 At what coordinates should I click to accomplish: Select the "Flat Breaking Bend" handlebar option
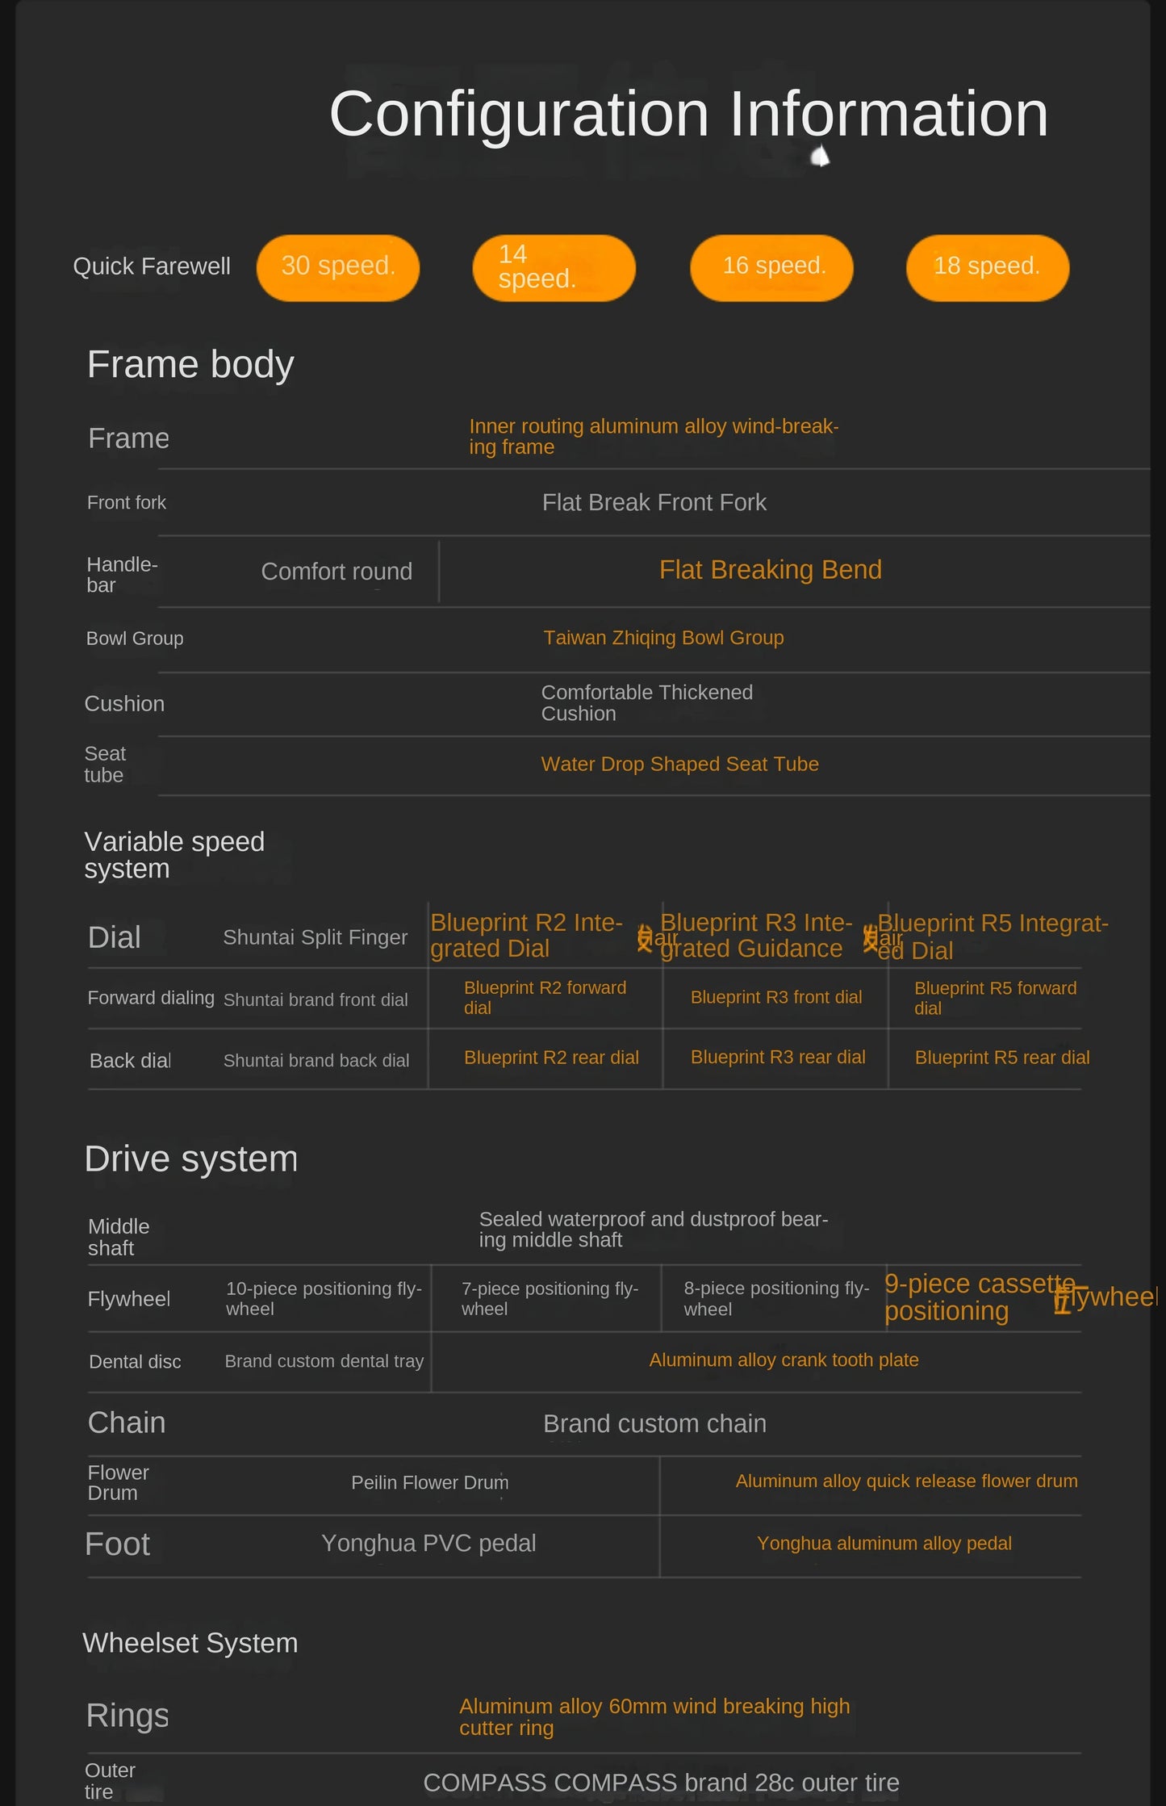point(770,570)
